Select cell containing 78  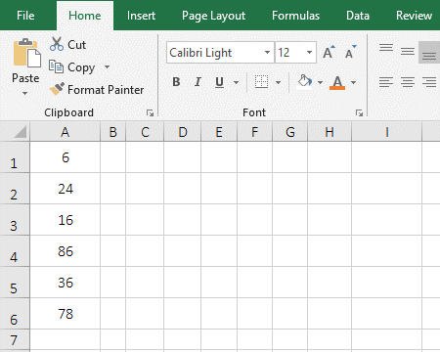(x=66, y=314)
